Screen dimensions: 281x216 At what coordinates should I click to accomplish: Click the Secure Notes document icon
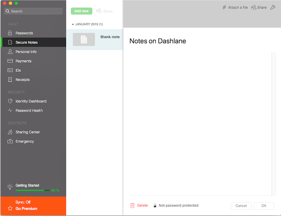click(10, 42)
